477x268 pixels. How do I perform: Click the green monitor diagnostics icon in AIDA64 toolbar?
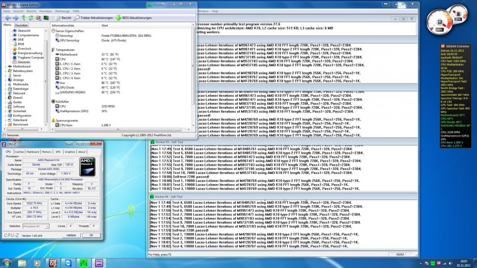point(46,18)
